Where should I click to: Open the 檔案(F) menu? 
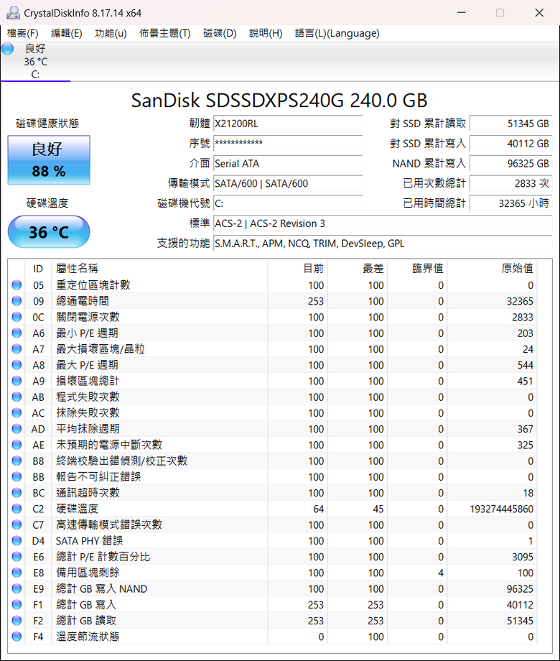(x=23, y=33)
